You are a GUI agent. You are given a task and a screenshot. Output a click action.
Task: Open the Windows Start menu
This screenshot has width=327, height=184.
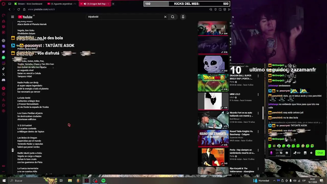(4, 181)
